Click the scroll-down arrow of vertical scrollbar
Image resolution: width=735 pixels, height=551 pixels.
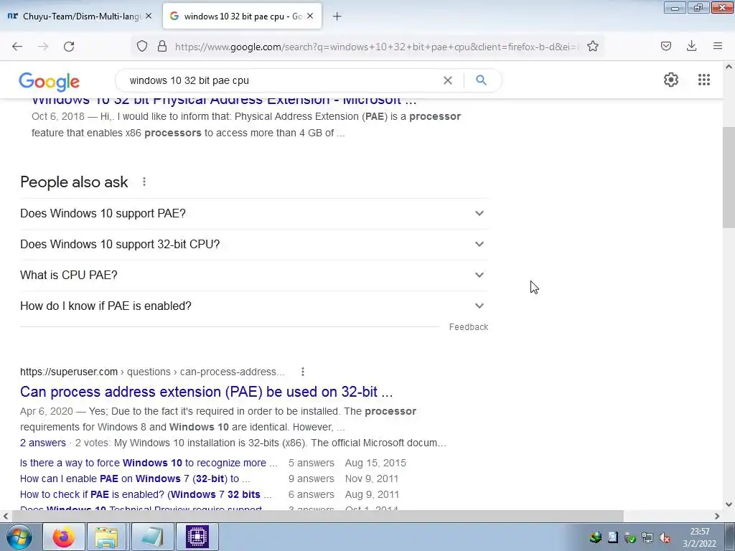(x=729, y=504)
